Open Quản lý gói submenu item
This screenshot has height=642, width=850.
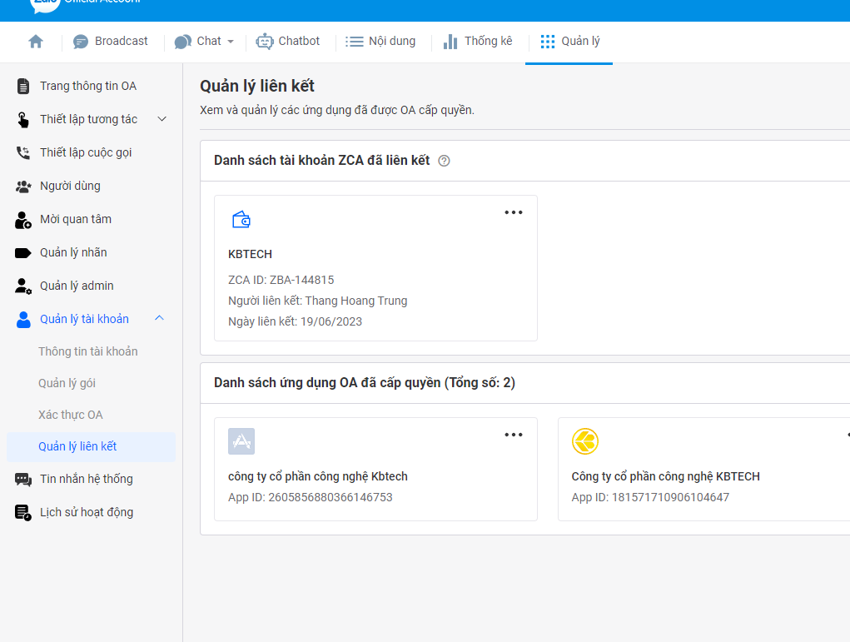67,383
